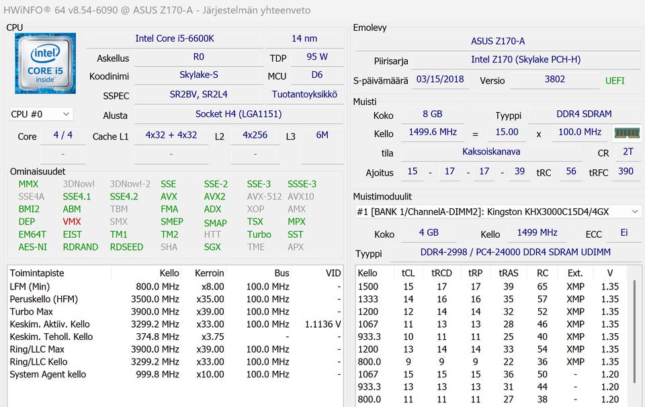Click the Socket H4 (LGA1151) value
The width and height of the screenshot is (645, 407).
point(239,114)
